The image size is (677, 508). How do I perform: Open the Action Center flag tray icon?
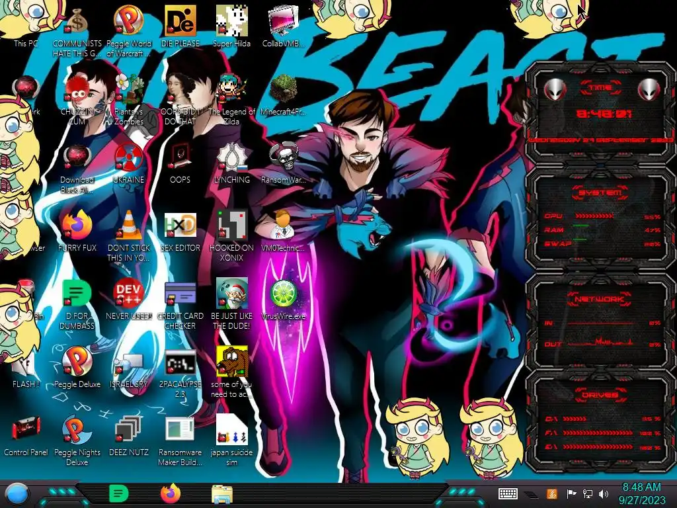pyautogui.click(x=571, y=493)
